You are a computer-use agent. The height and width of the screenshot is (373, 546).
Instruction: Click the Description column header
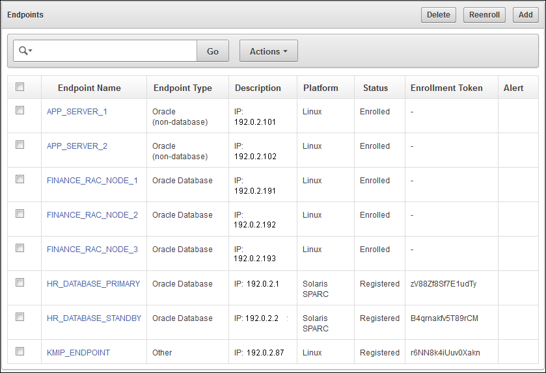click(x=258, y=88)
